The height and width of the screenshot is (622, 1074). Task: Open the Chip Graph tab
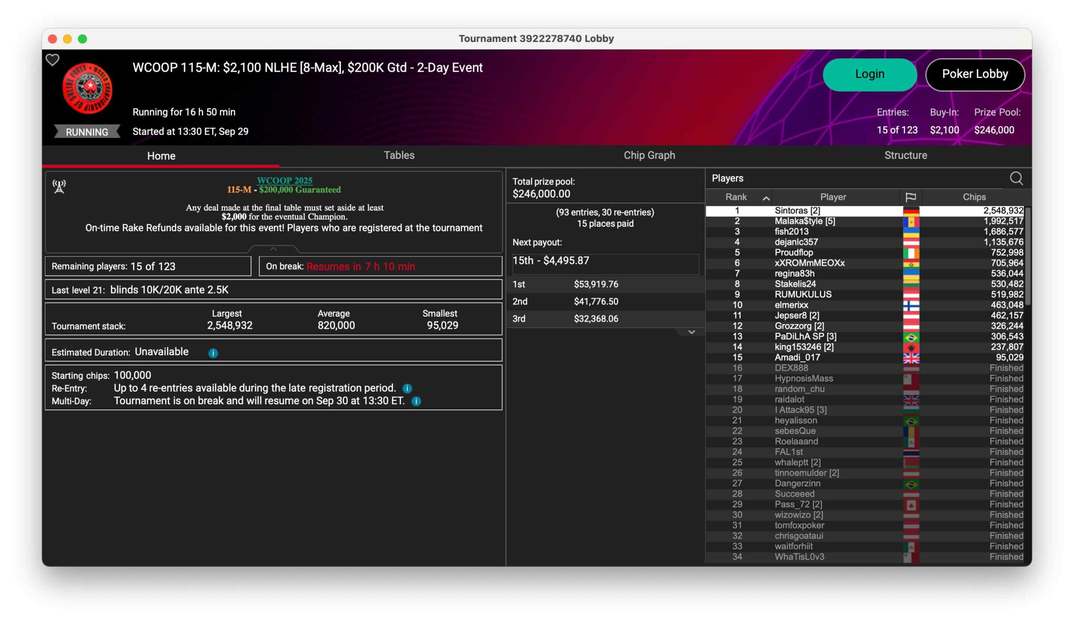pyautogui.click(x=649, y=155)
